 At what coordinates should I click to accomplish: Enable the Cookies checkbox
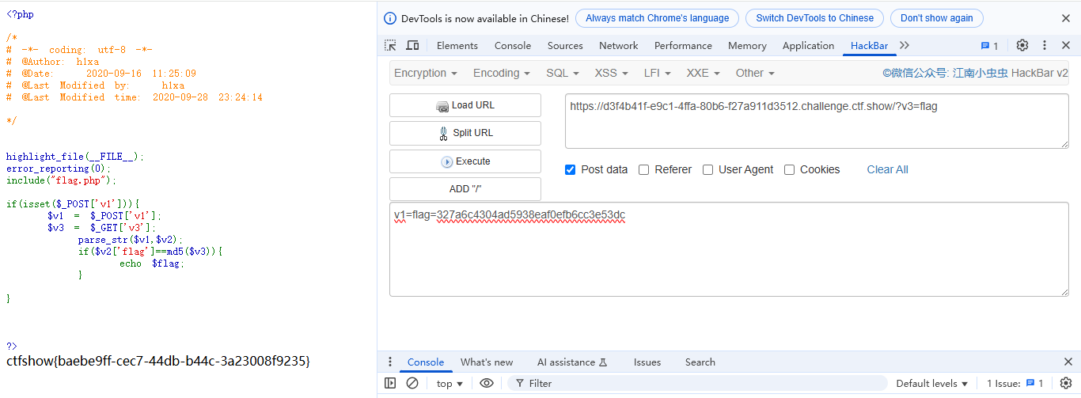click(x=790, y=169)
